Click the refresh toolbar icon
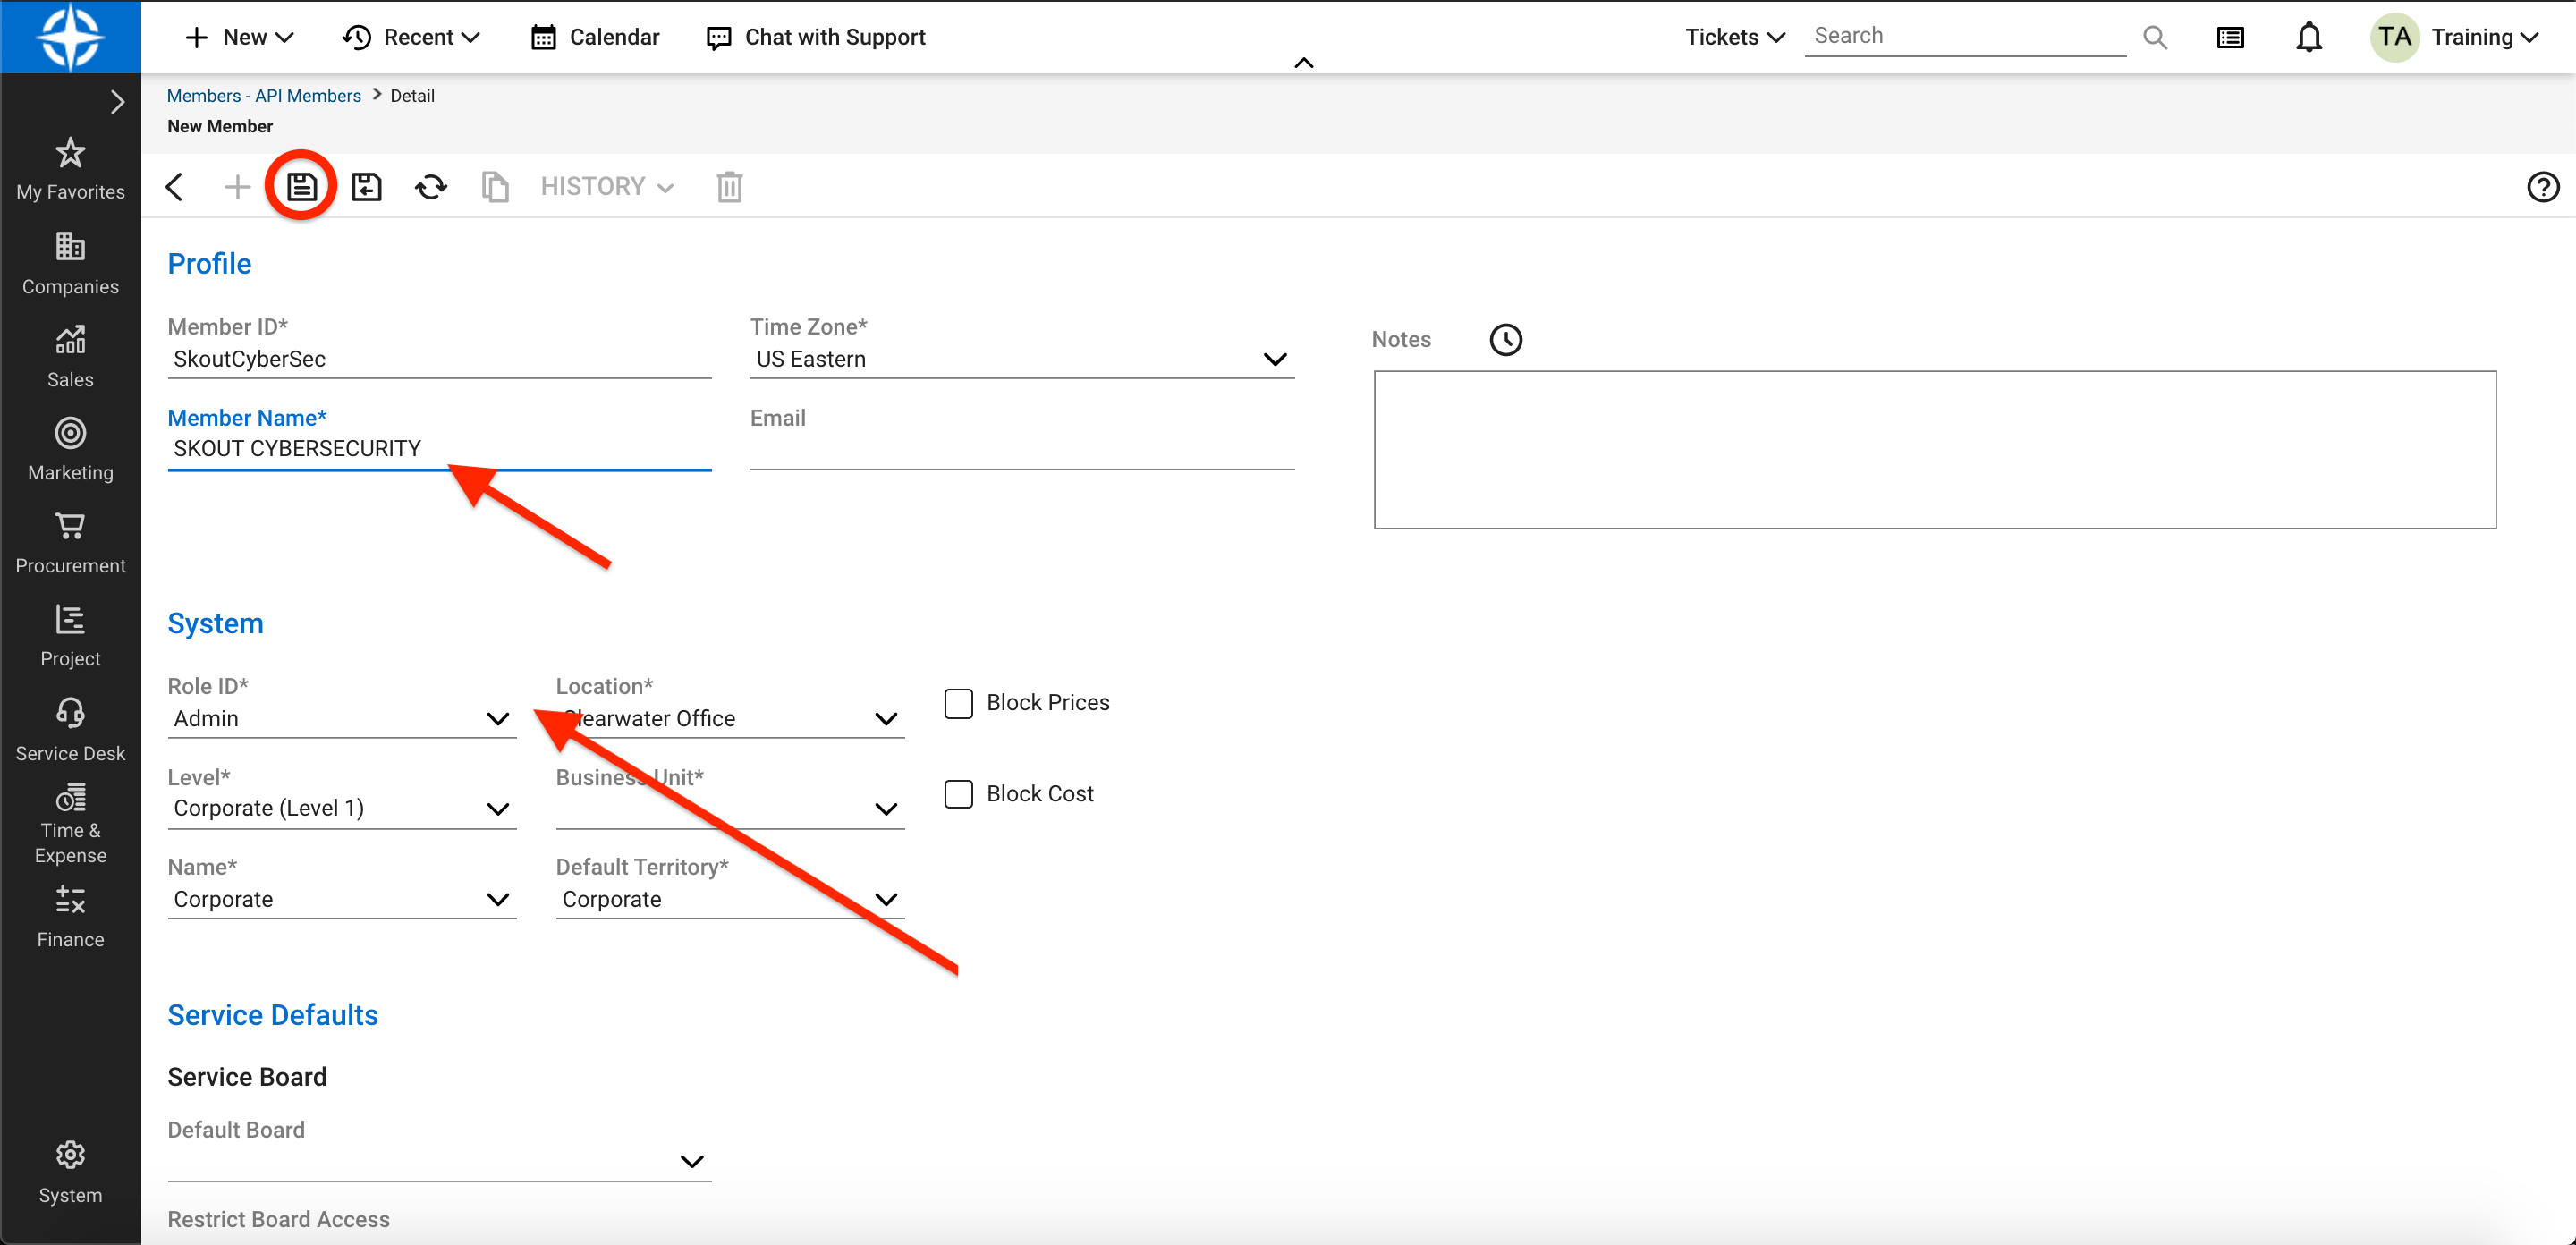 coord(431,186)
